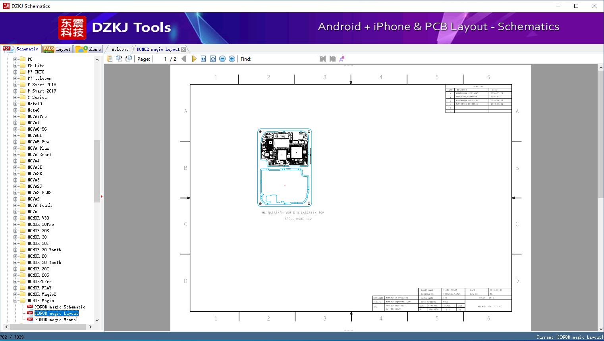Click the document view scroll-up arrow

pos(600,68)
